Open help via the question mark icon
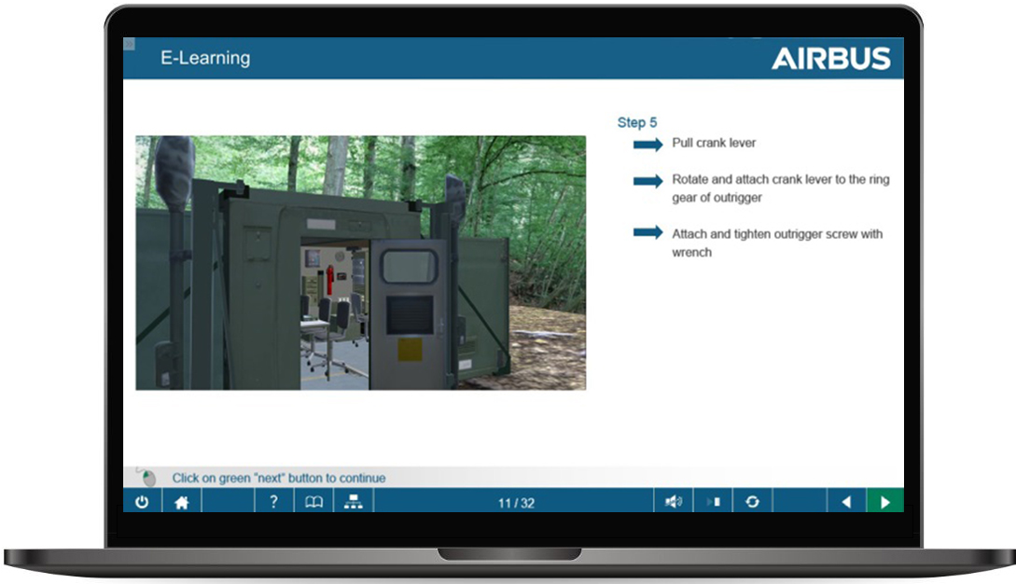 (x=273, y=502)
